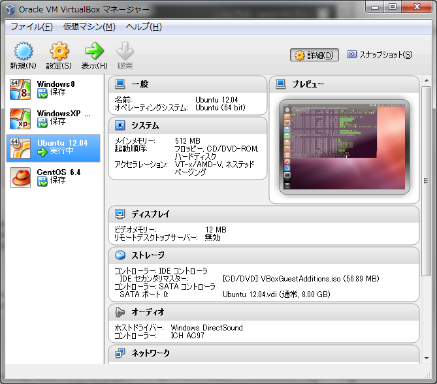
Task: Click the システム section chip icon
Action: click(120, 125)
